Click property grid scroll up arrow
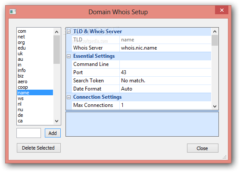 click(215, 31)
